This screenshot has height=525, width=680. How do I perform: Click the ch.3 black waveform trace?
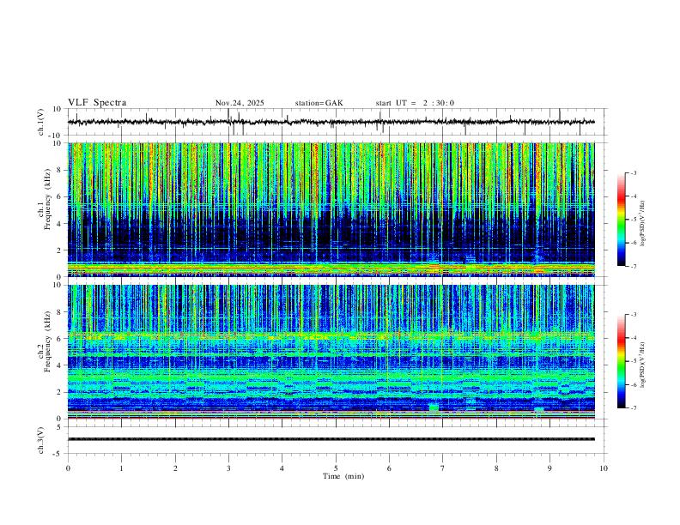(x=331, y=439)
